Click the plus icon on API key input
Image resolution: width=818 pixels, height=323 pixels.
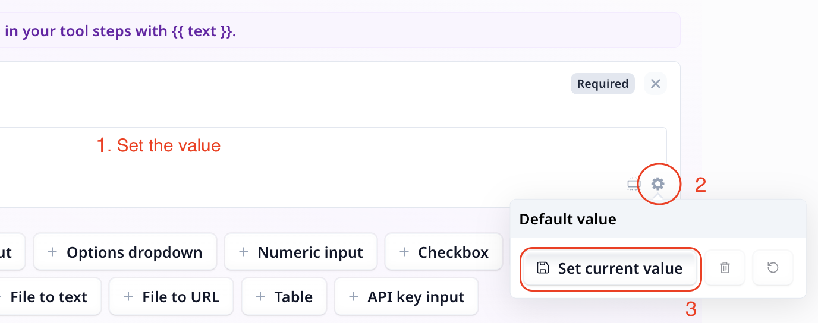tap(354, 297)
